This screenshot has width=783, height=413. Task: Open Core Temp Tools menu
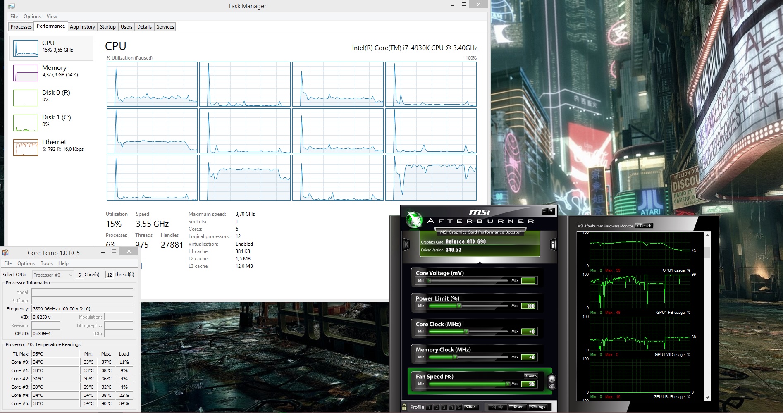point(46,263)
